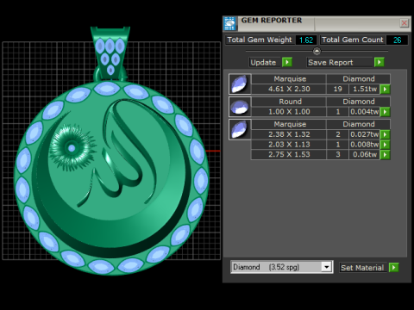Image resolution: width=414 pixels, height=310 pixels.
Task: Click the Total Gem Weight label
Action: pyautogui.click(x=260, y=40)
